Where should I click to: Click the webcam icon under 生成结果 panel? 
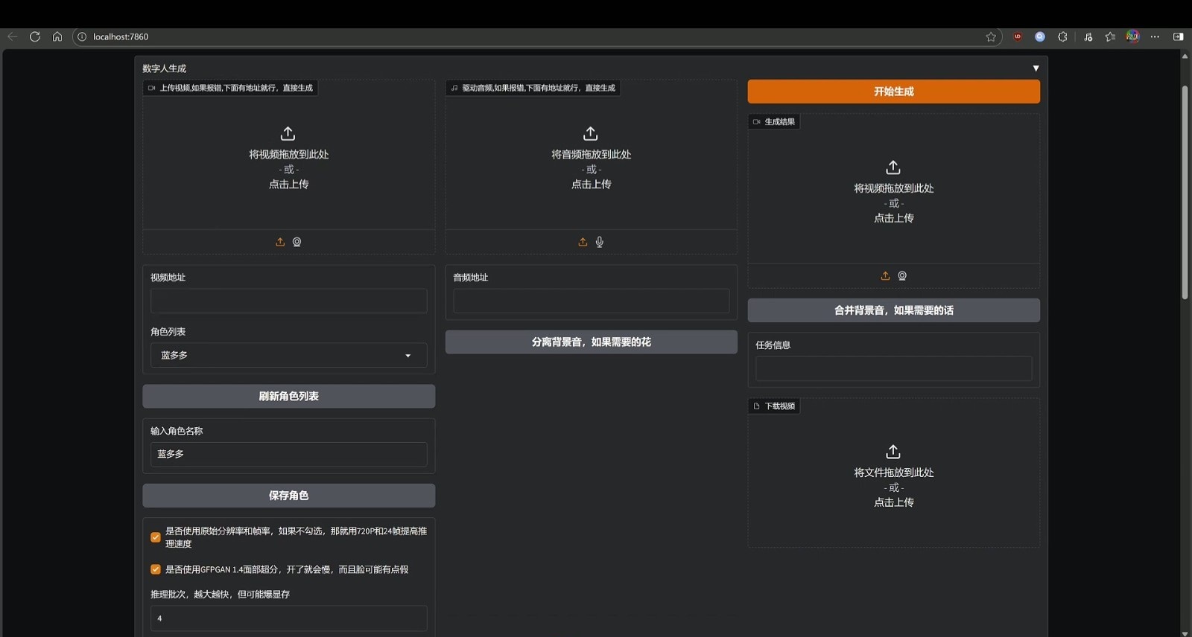pyautogui.click(x=902, y=276)
